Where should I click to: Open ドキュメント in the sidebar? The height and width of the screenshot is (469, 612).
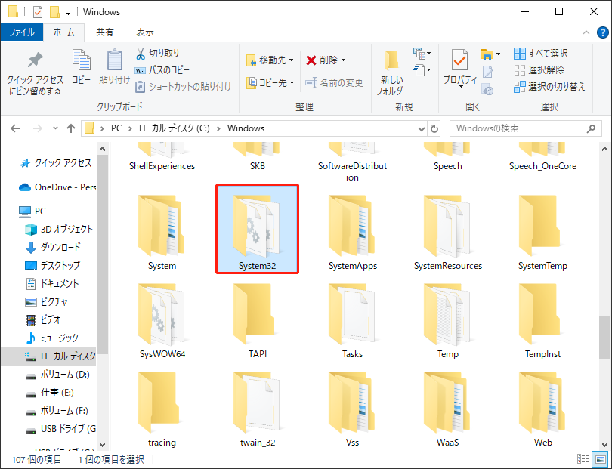pos(52,283)
